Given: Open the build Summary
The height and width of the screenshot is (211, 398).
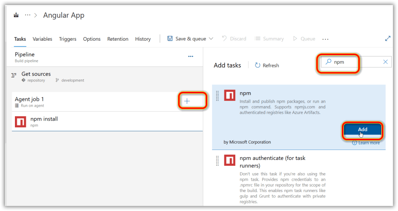Looking at the screenshot, I should coord(269,38).
